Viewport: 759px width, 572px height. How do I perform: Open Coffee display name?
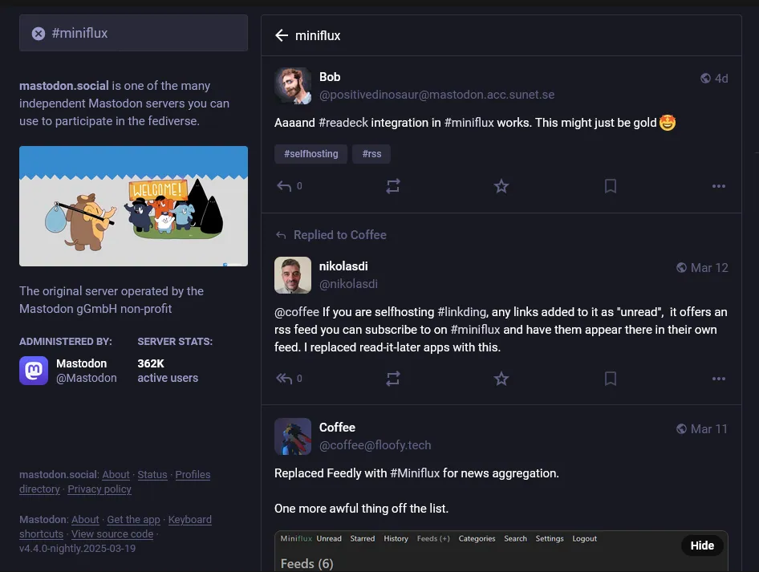click(x=337, y=428)
